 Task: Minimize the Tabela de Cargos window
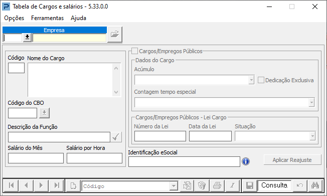click(x=269, y=7)
